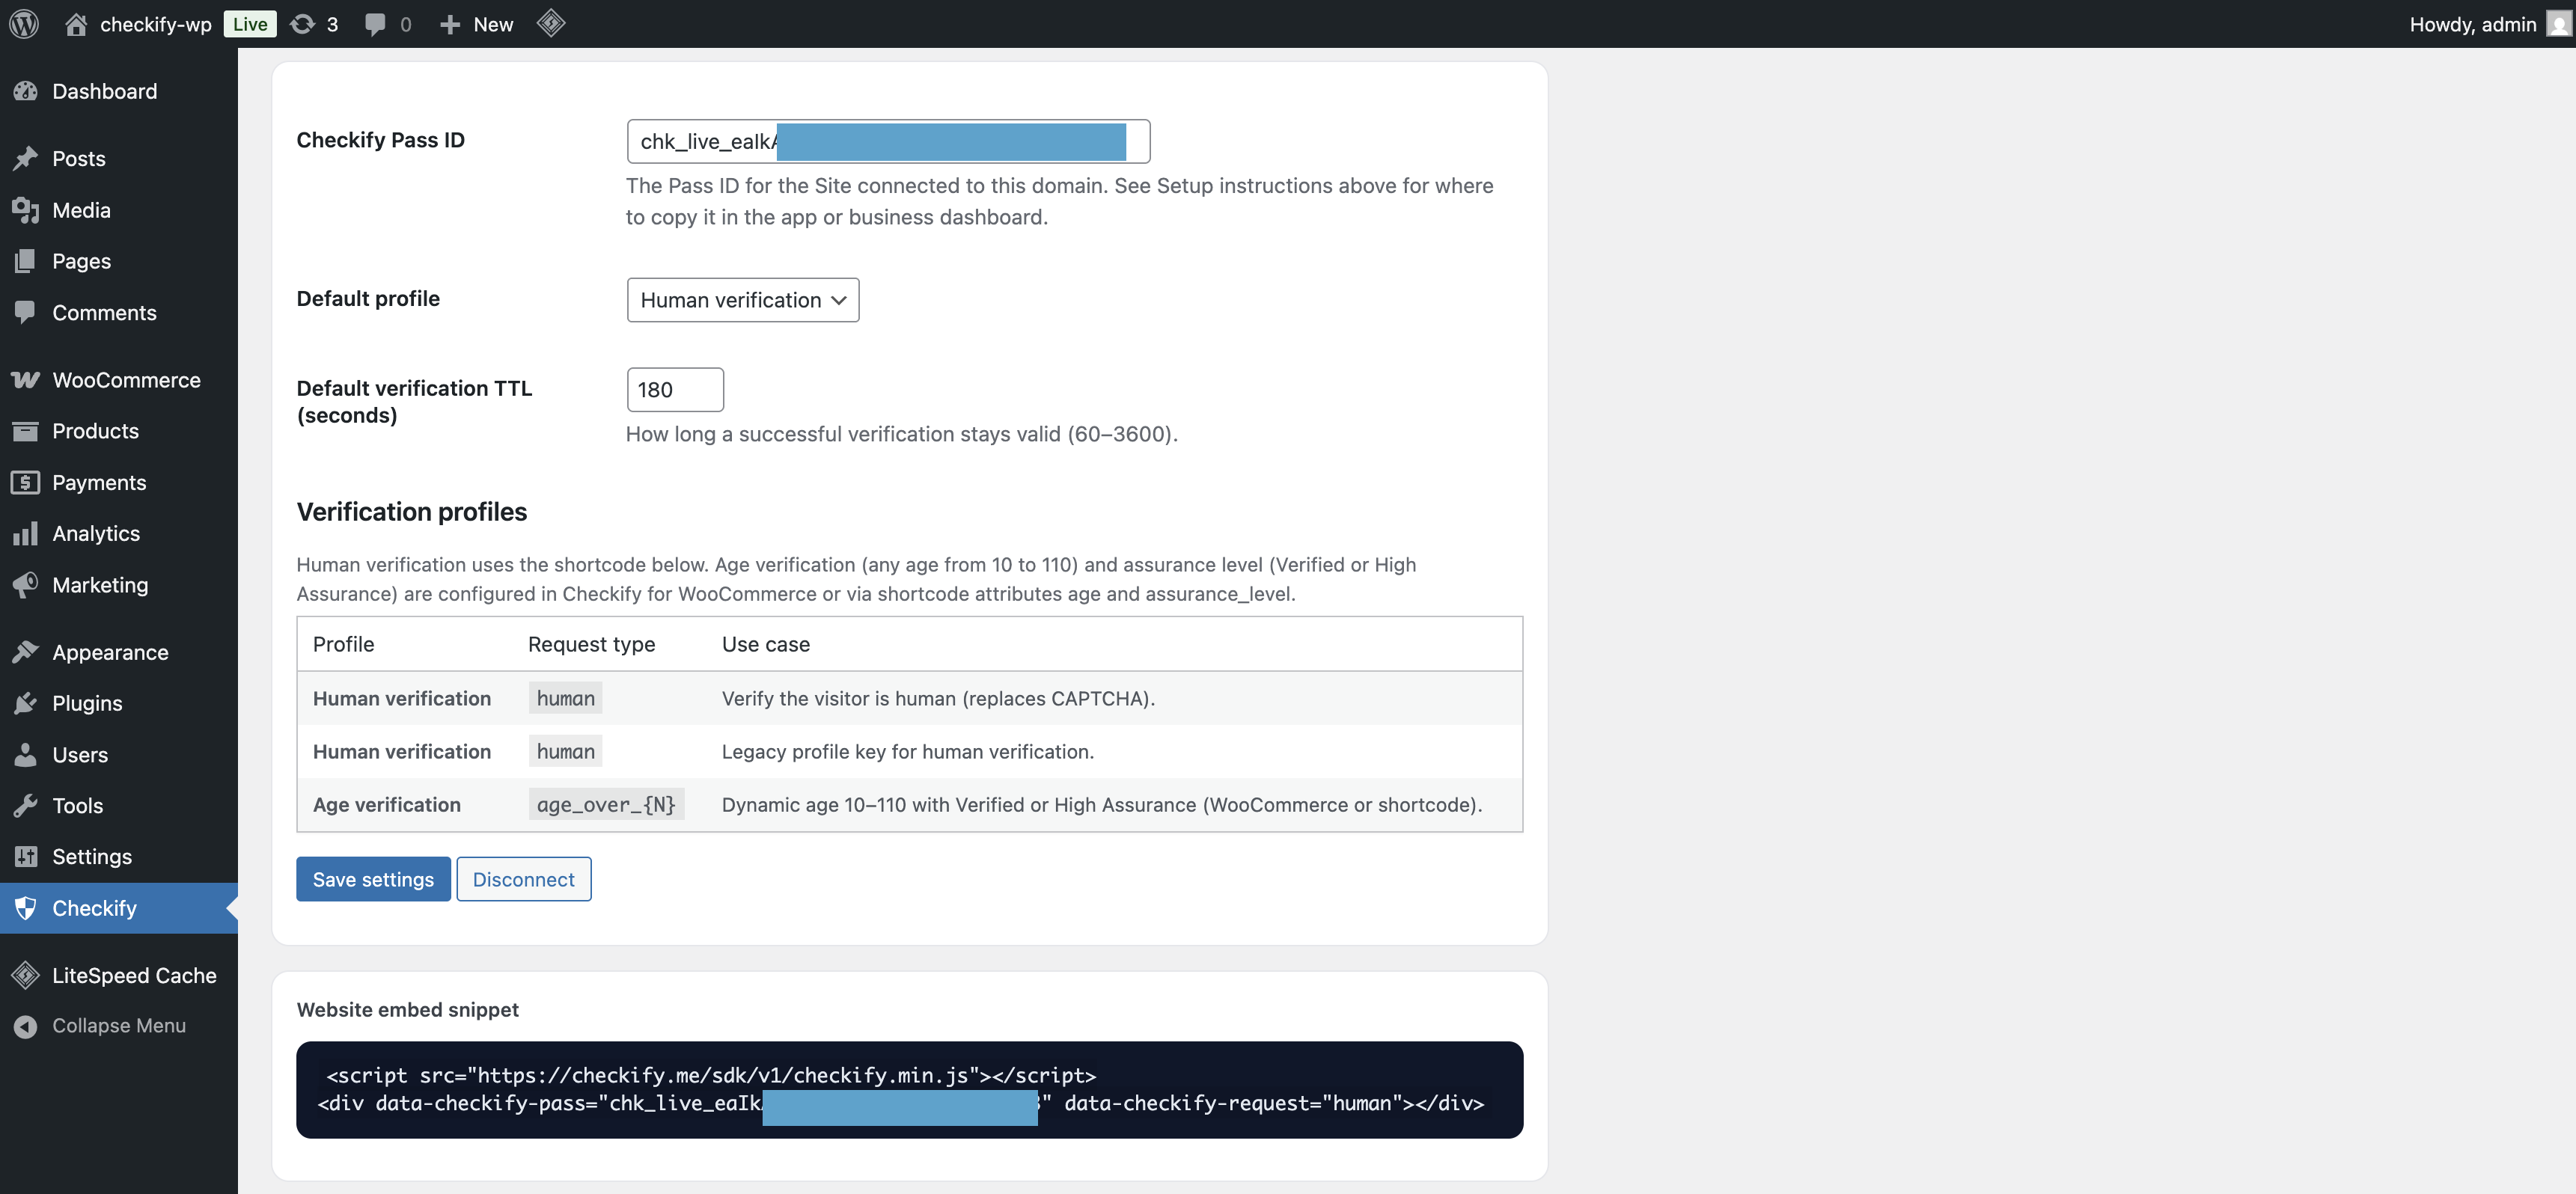This screenshot has height=1194, width=2576.
Task: Click the Appearance paintbrush icon
Action: pos(26,652)
